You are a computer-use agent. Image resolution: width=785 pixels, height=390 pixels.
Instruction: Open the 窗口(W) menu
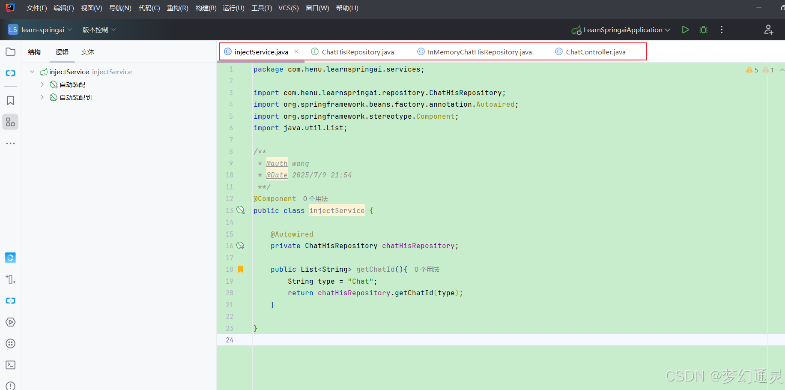coord(317,8)
